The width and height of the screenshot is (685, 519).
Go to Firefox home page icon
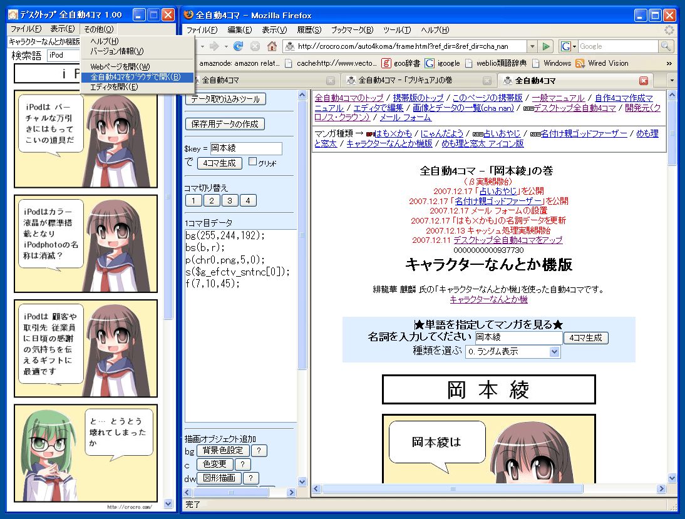(272, 46)
